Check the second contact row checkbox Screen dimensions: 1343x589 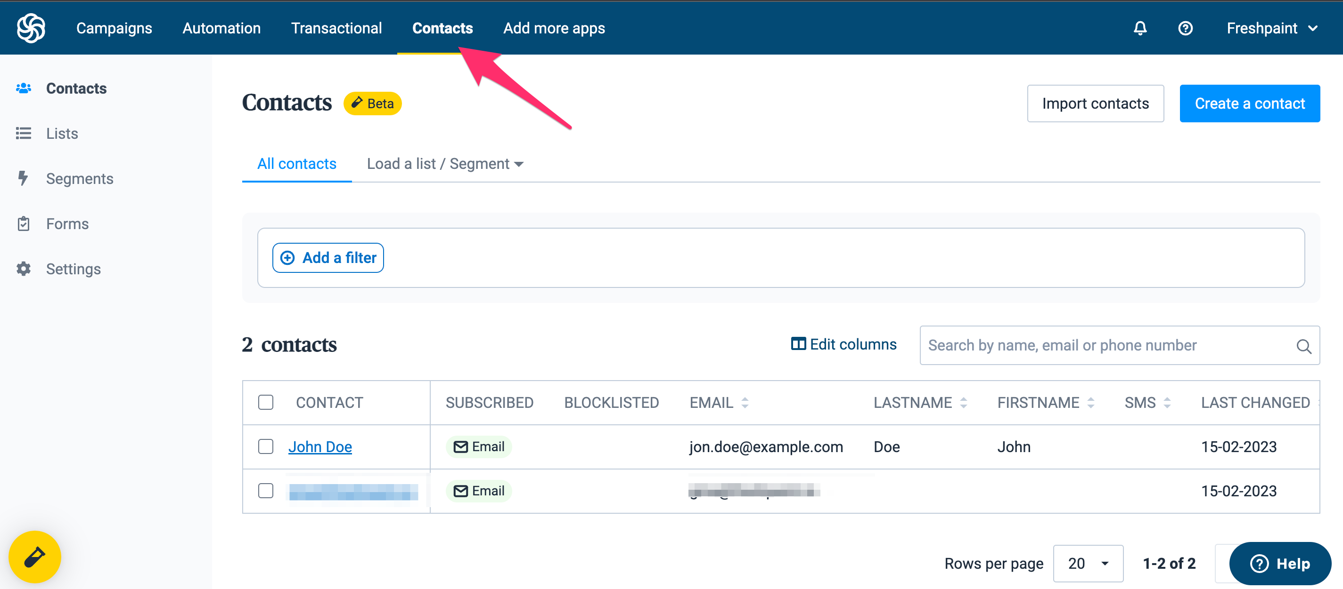click(265, 491)
